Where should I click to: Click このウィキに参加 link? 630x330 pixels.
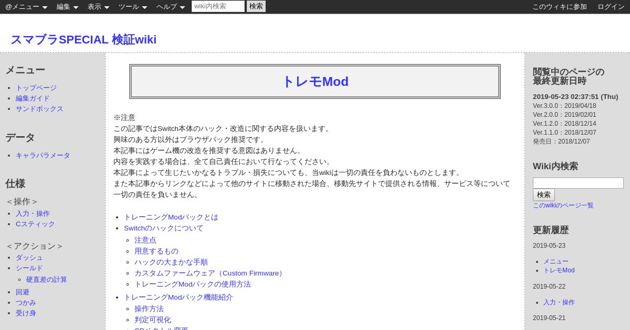pyautogui.click(x=560, y=7)
